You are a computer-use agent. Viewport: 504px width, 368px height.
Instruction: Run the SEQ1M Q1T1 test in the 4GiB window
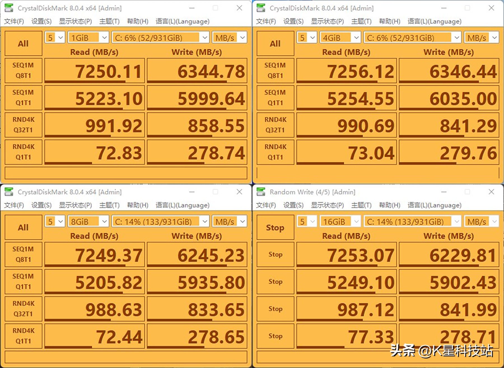(x=275, y=98)
